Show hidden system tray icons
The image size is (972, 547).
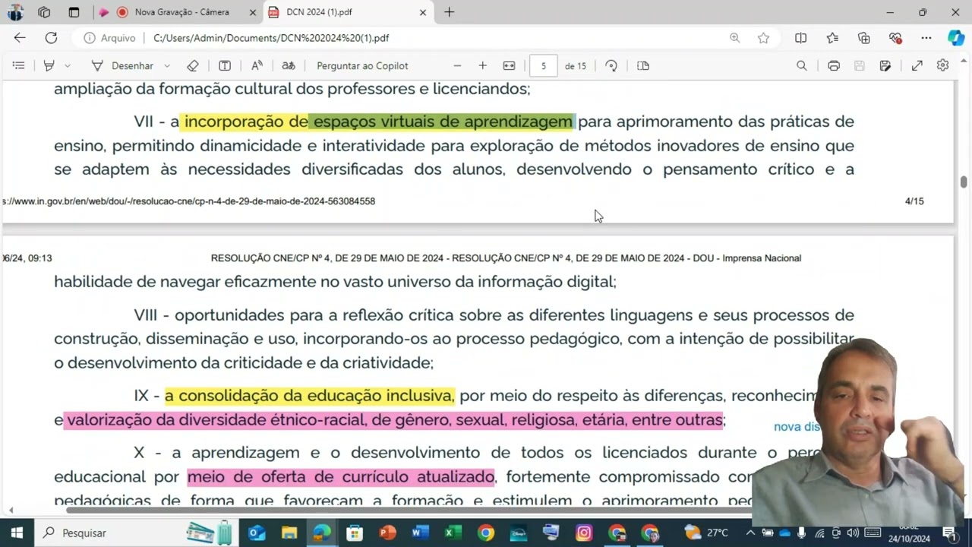tap(750, 533)
